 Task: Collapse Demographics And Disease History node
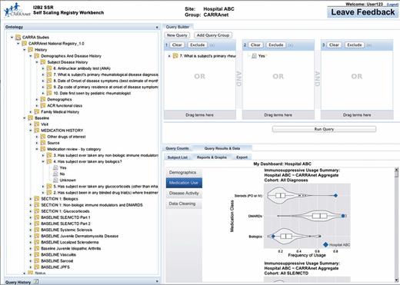click(31, 56)
